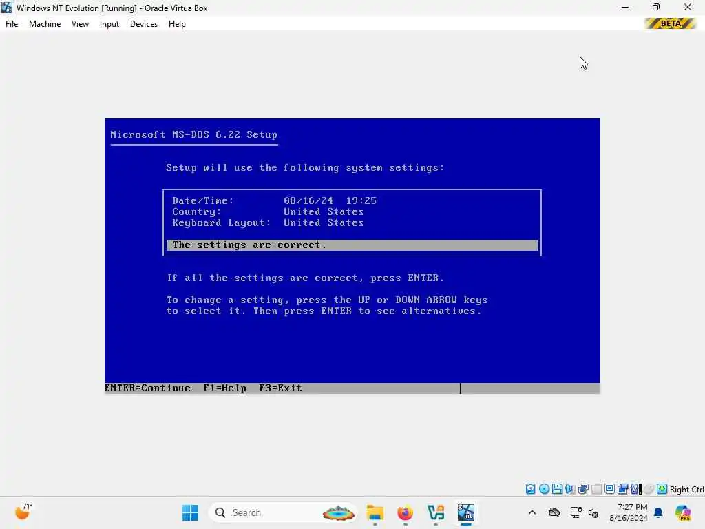Click F3=Exit in the setup status bar

pyautogui.click(x=281, y=388)
